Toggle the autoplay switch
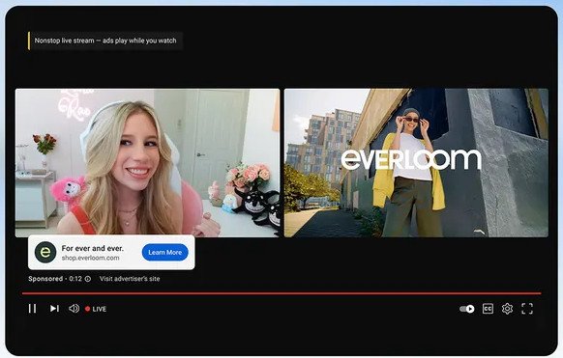This screenshot has height=358, width=563. [x=467, y=309]
